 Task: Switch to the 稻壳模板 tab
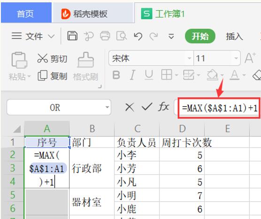point(93,13)
